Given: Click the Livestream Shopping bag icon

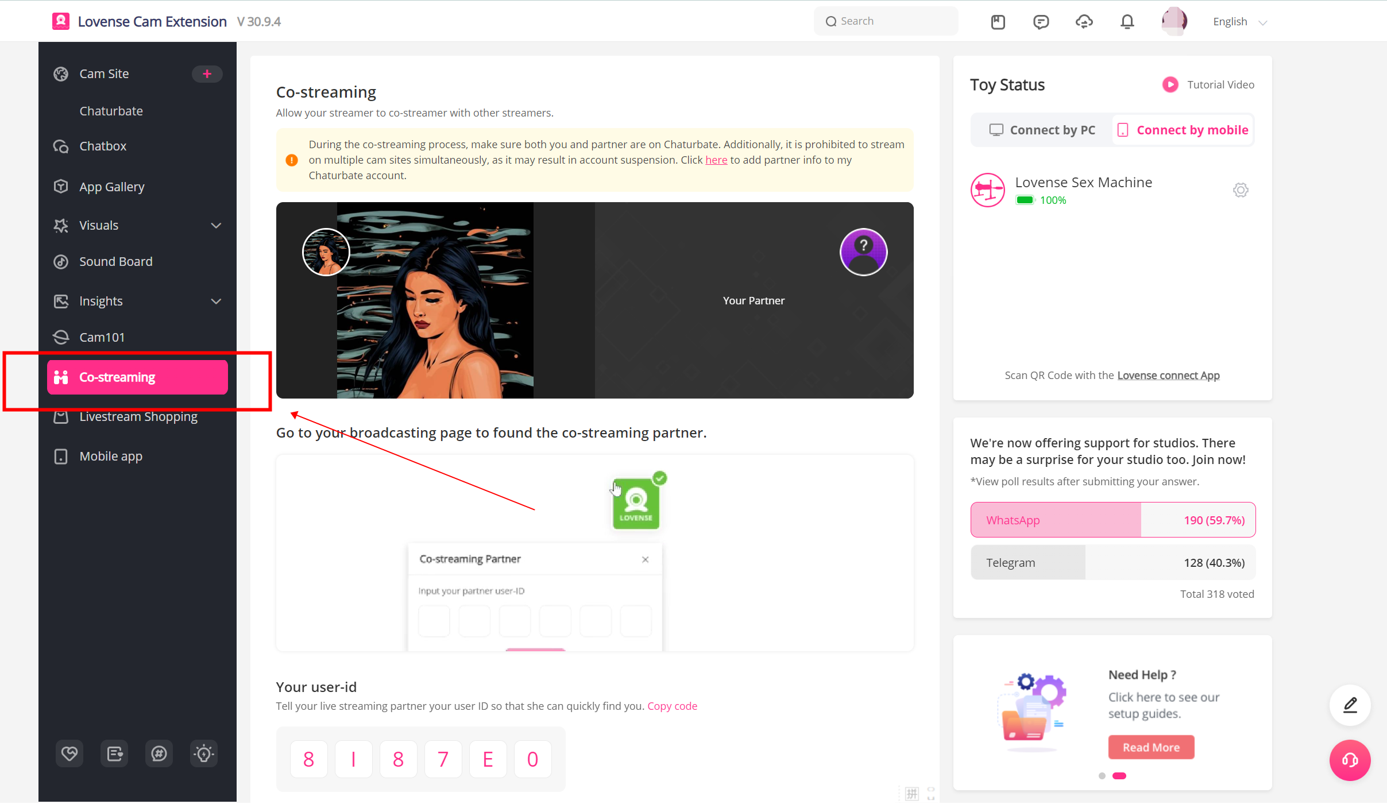Looking at the screenshot, I should pos(61,417).
